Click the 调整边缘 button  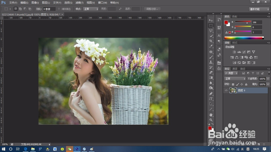(152, 9)
